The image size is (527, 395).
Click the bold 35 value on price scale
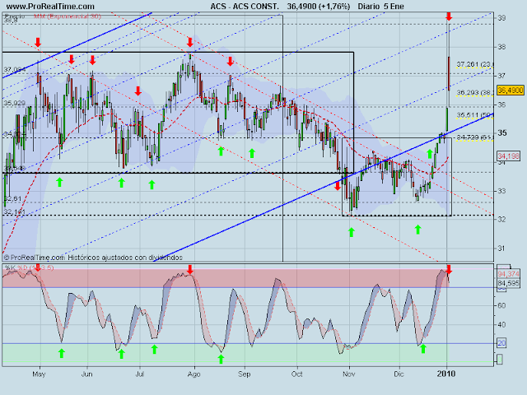pos(502,133)
